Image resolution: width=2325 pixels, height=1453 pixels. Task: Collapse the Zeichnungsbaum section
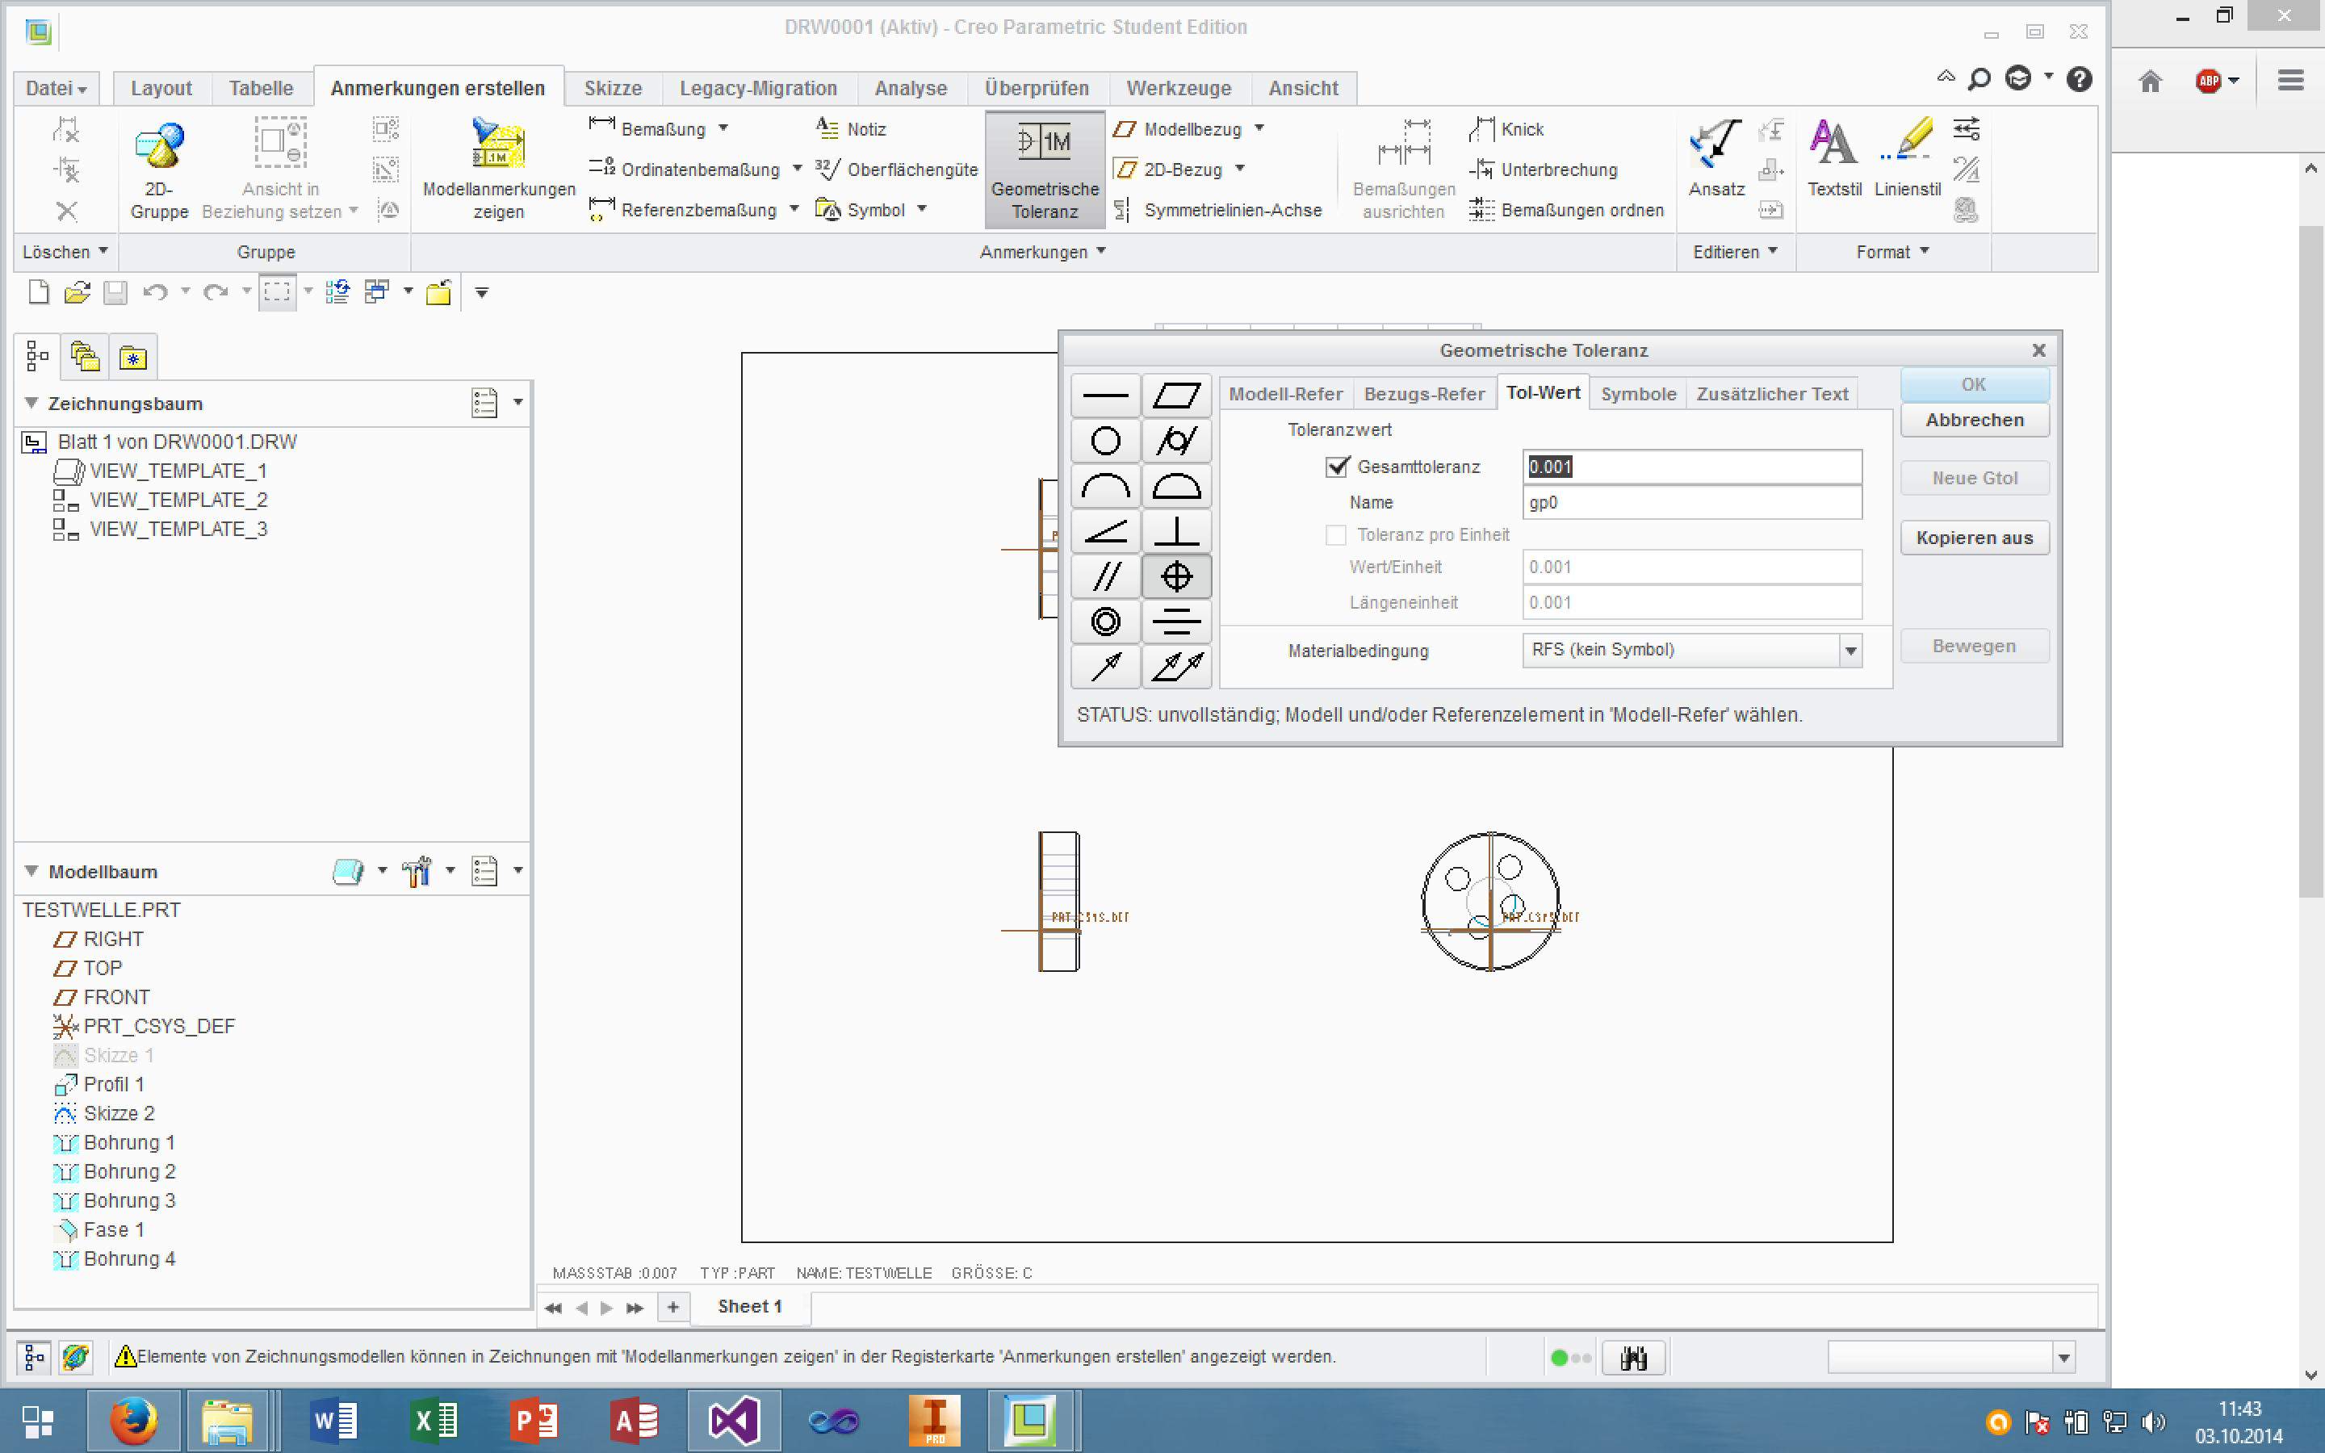pyautogui.click(x=31, y=403)
